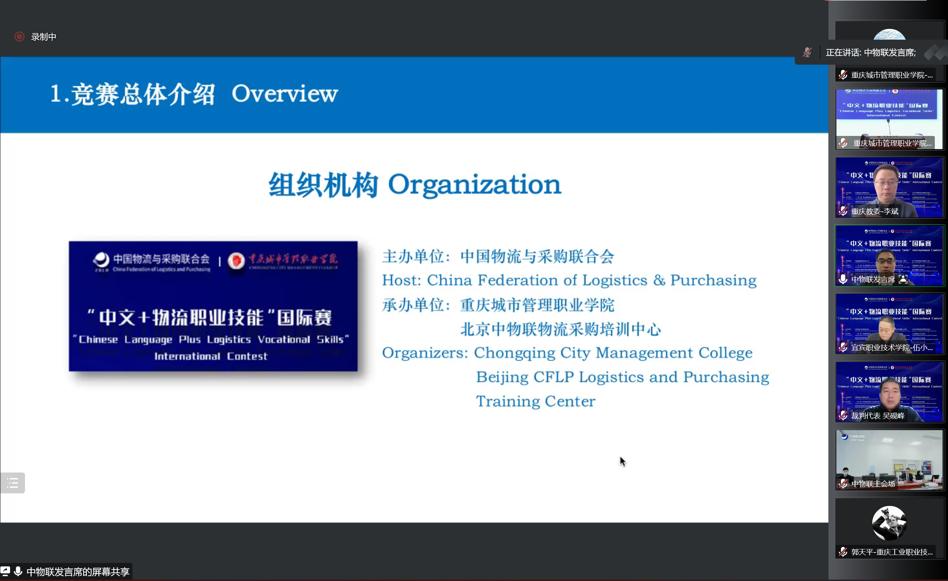Select the 中物联主会场 room video thumbnail
The image size is (948, 581).
(889, 456)
